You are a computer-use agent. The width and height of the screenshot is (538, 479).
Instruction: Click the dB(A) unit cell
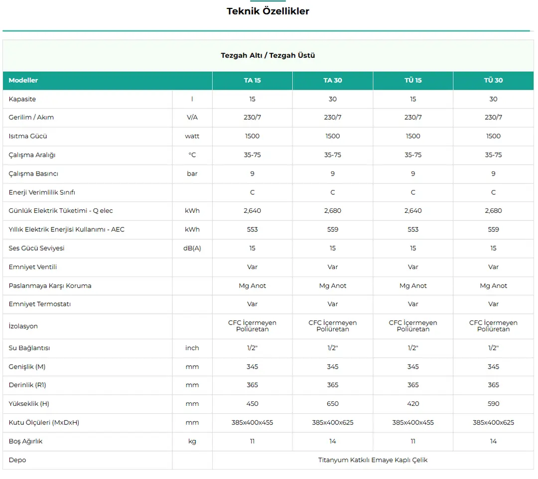[192, 248]
